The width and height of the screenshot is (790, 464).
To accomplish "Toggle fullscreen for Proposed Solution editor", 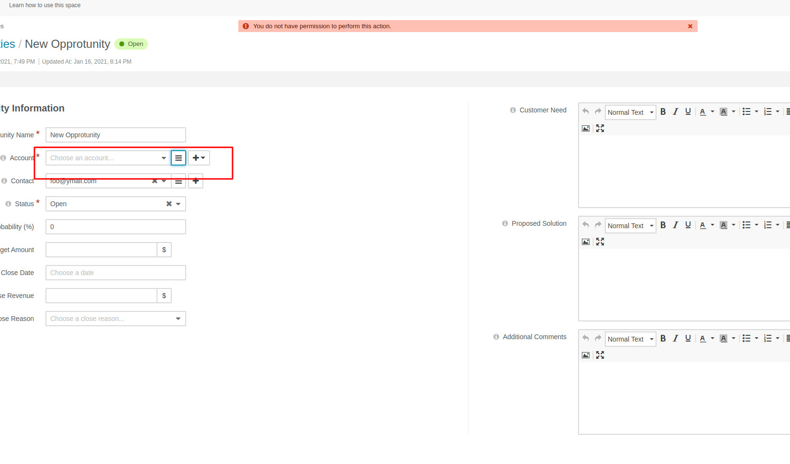I will 600,242.
